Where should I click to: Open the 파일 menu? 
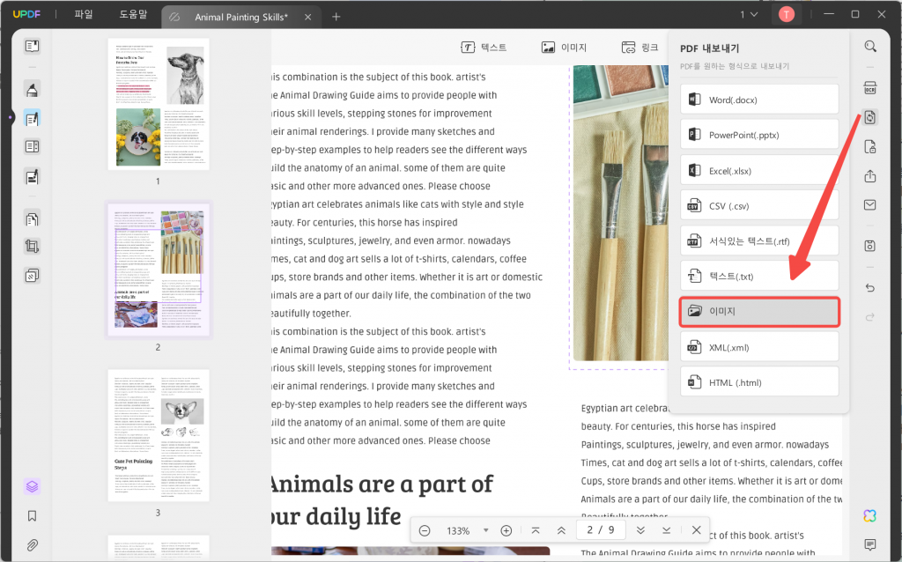coord(84,15)
